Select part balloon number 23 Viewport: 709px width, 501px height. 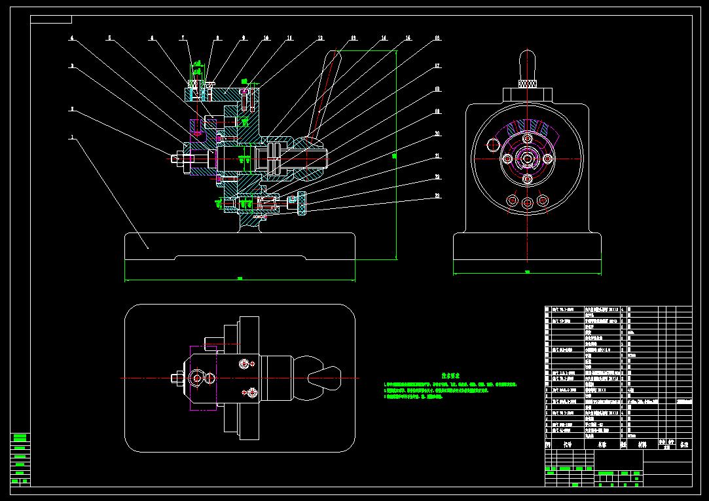pyautogui.click(x=437, y=196)
